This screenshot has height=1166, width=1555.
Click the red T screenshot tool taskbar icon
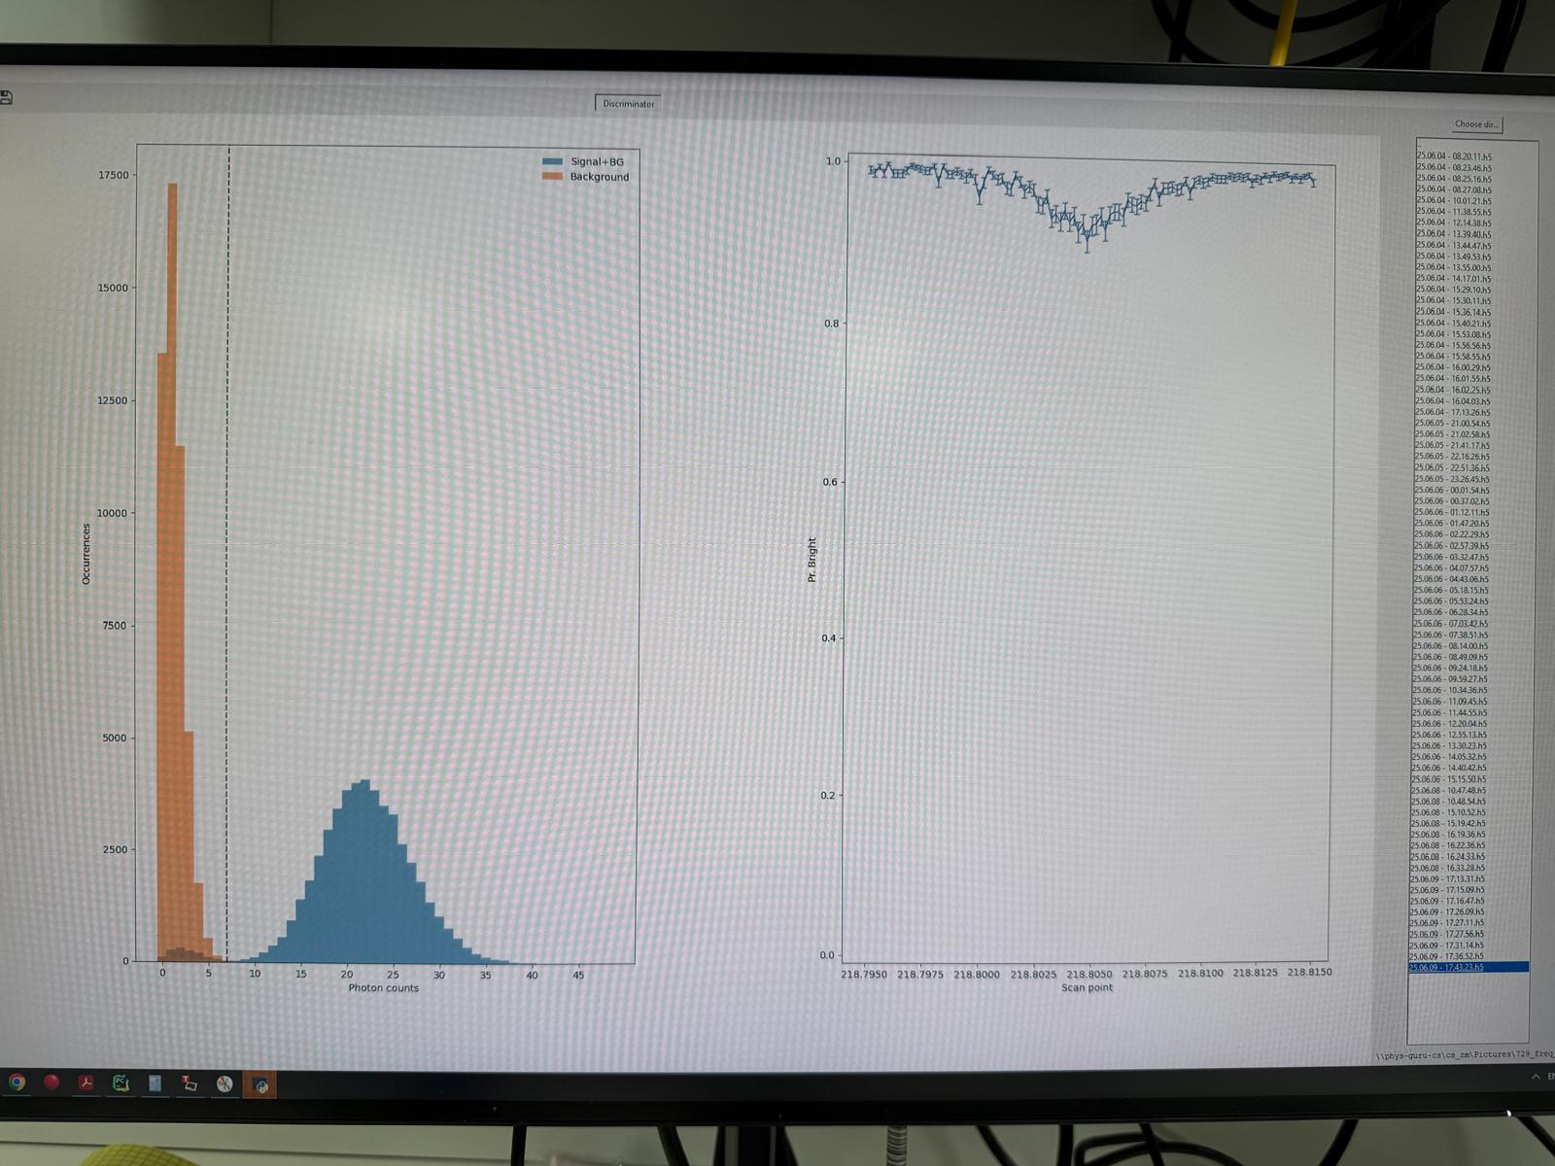pyautogui.click(x=190, y=1083)
